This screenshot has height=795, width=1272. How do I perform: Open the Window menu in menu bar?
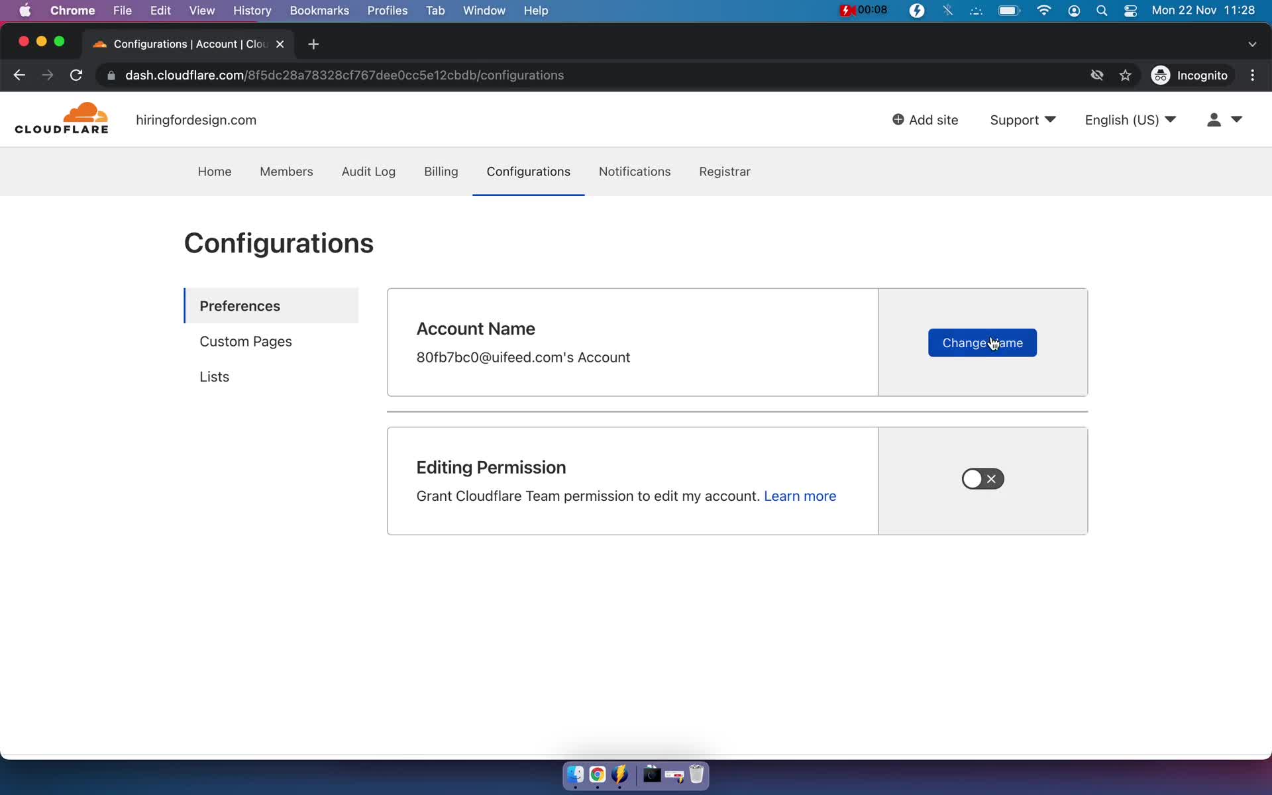point(484,11)
